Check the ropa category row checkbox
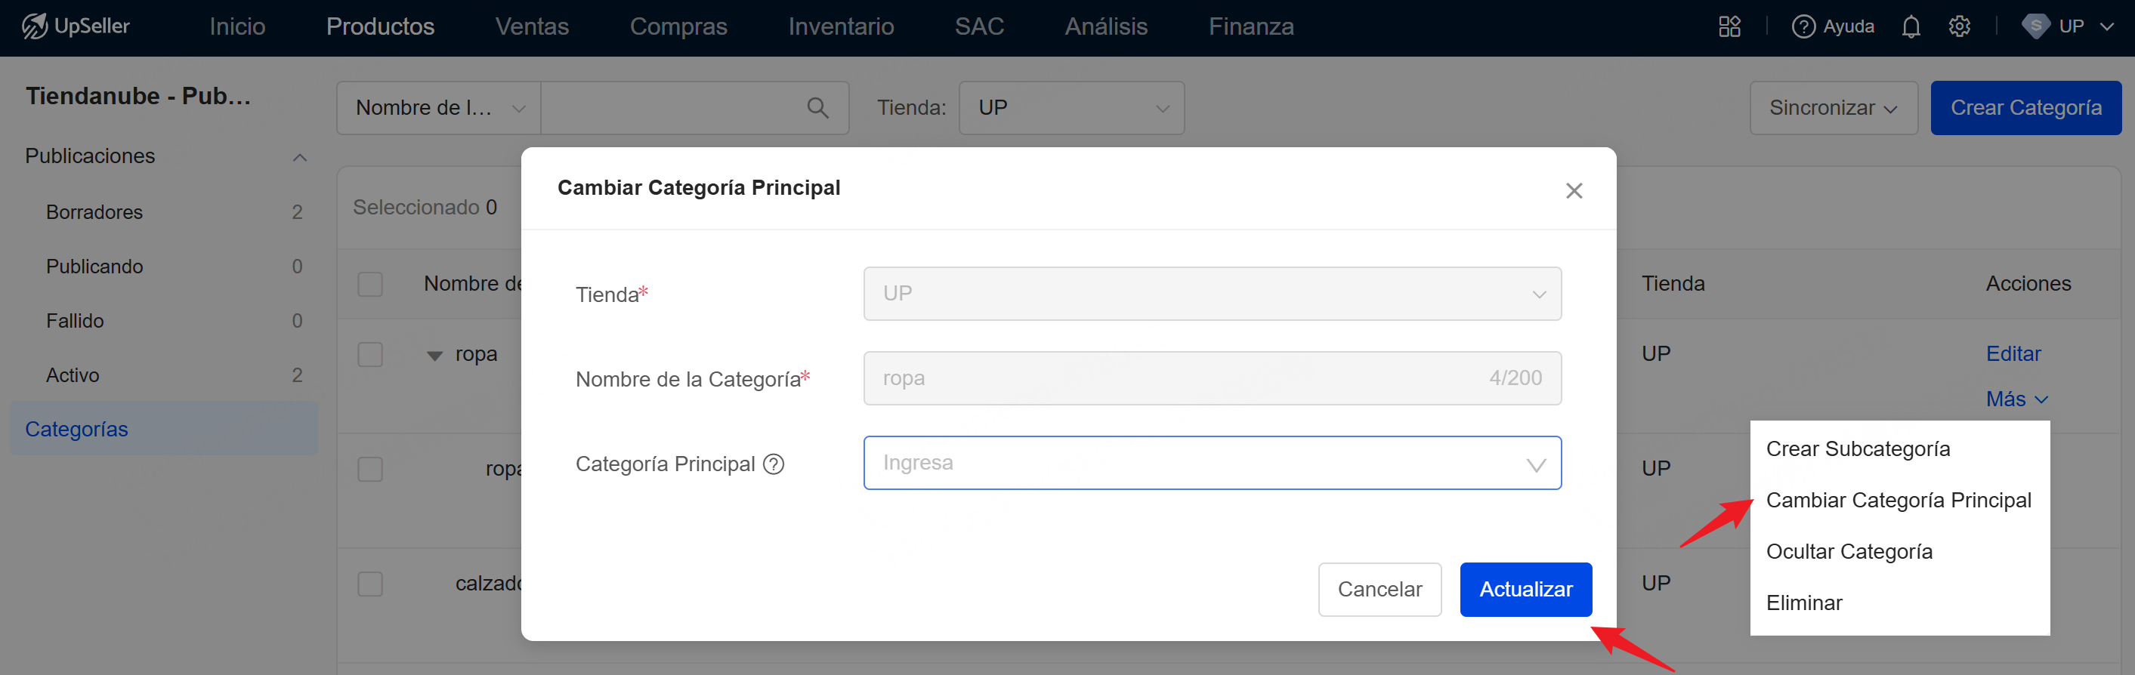 click(x=369, y=354)
